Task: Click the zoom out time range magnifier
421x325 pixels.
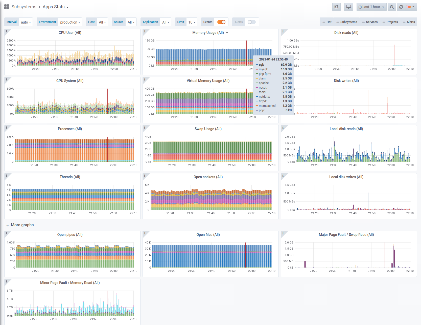Action: point(392,7)
